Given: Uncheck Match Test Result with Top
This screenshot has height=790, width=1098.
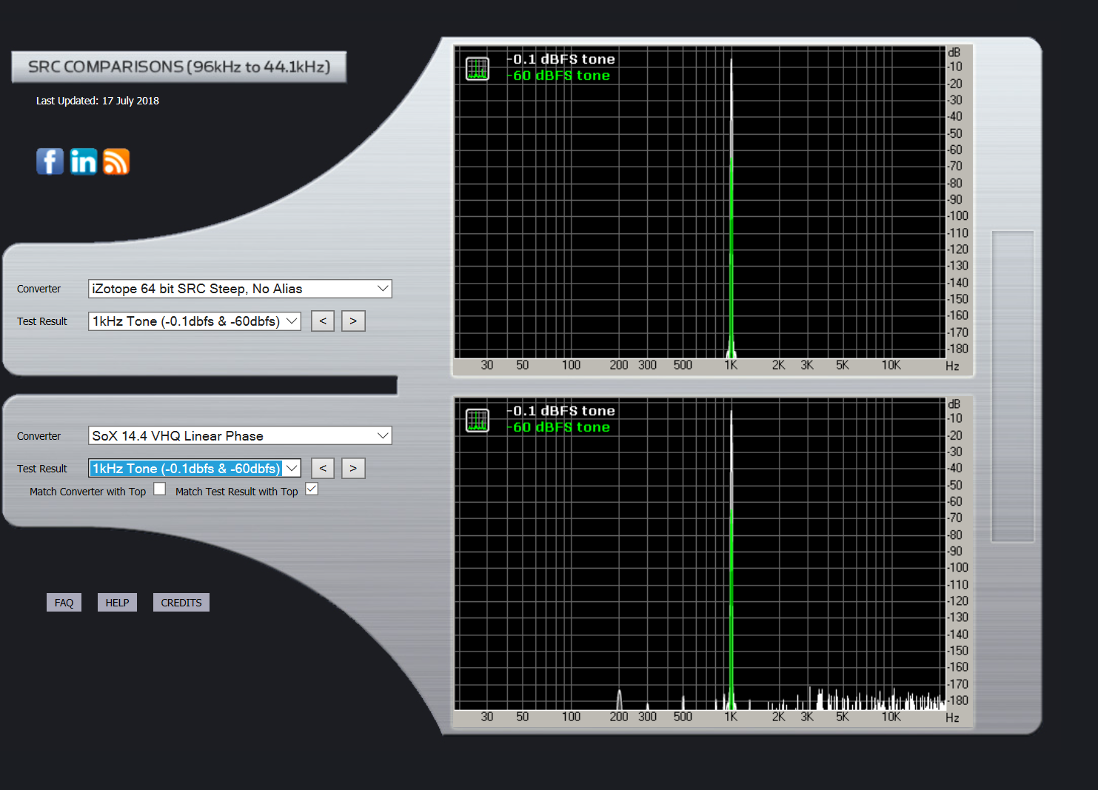Looking at the screenshot, I should click(312, 489).
